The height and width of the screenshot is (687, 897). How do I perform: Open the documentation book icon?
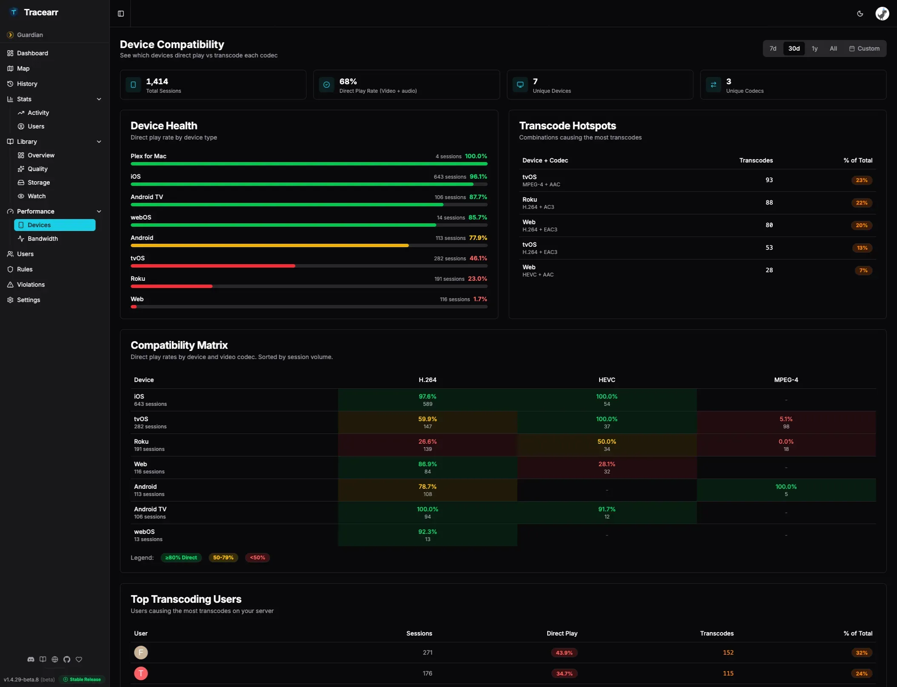[x=43, y=659]
